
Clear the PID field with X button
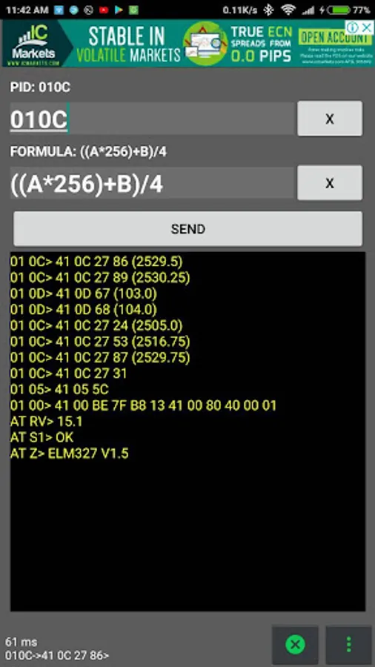[330, 119]
